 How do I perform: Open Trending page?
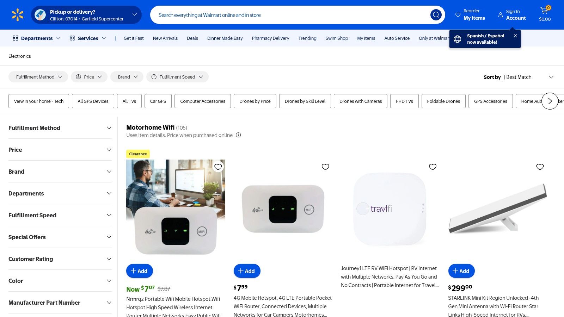307,38
